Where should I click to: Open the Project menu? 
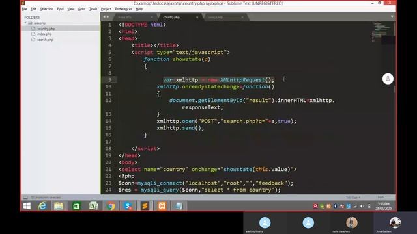(106, 9)
